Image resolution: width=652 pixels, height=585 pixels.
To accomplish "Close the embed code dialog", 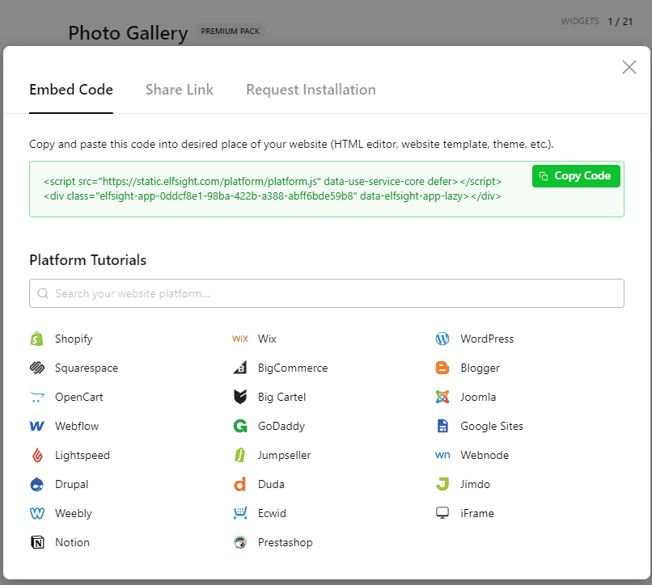I will (629, 67).
